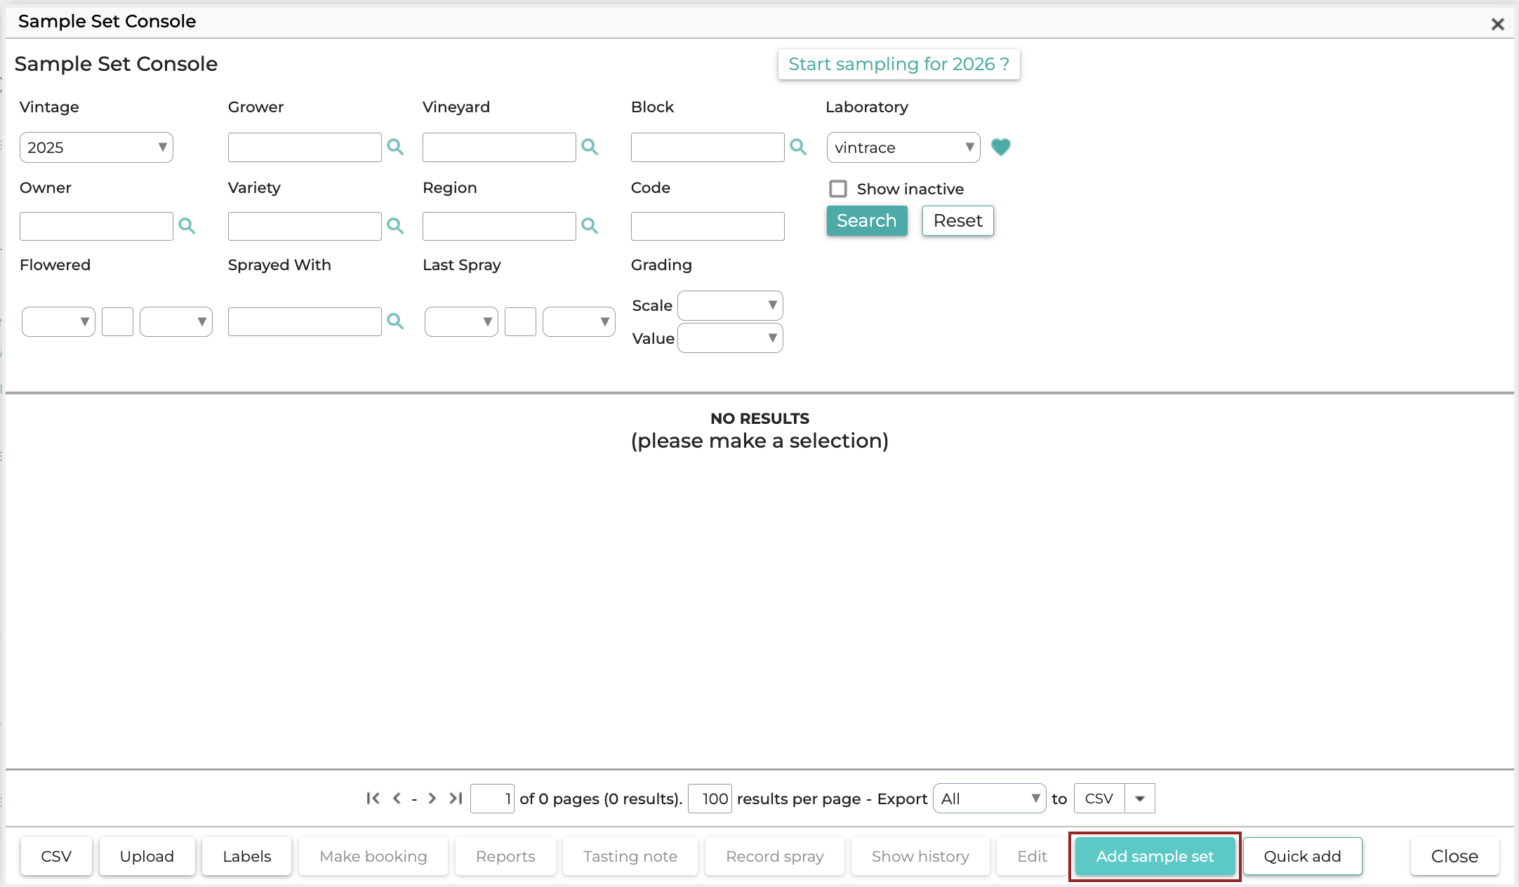
Task: Open the Region lookup magnifier
Action: (590, 226)
